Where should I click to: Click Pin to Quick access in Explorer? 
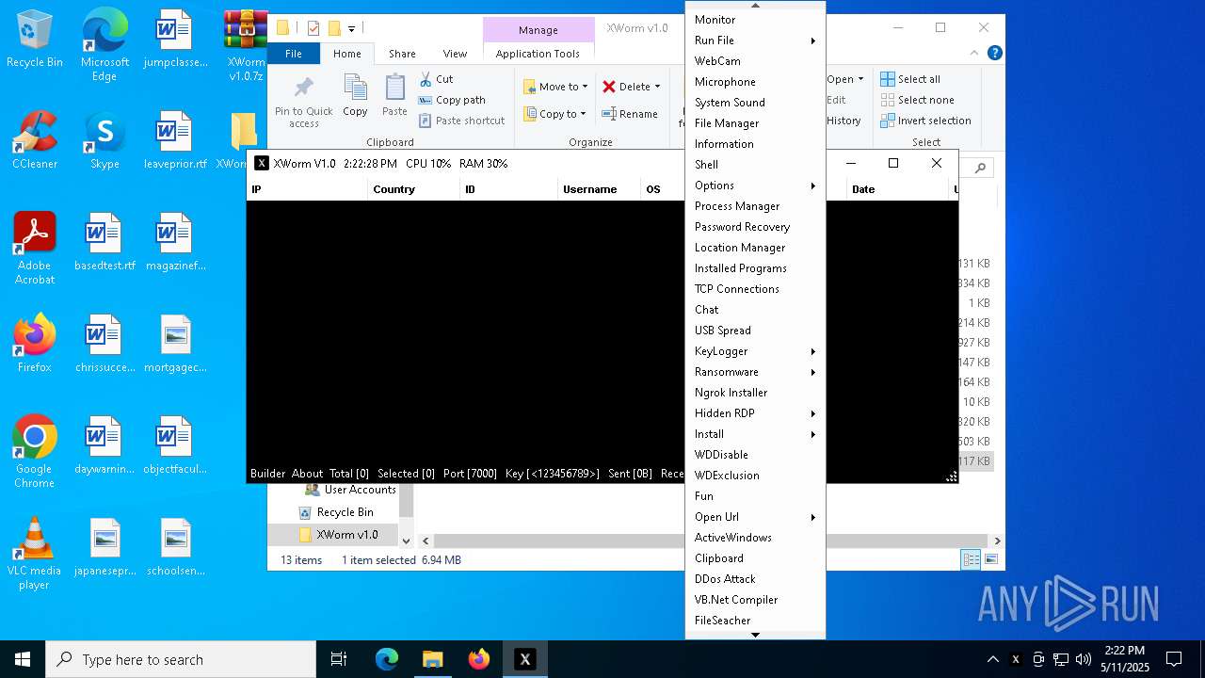tap(303, 103)
